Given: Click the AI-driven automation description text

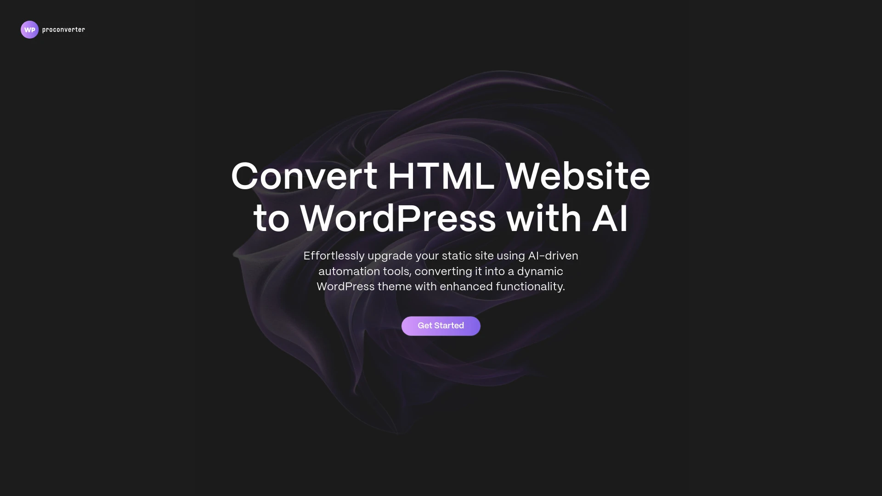Looking at the screenshot, I should pos(441,271).
